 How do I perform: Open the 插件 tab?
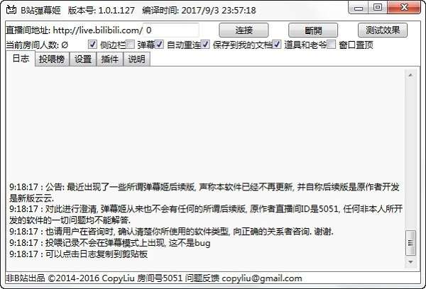[x=110, y=59]
